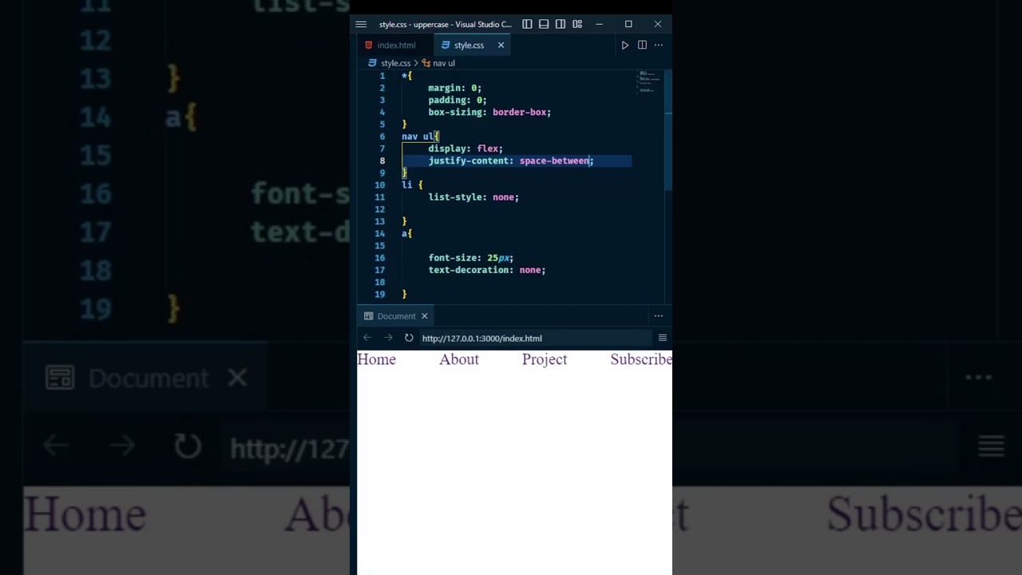Image resolution: width=1022 pixels, height=575 pixels.
Task: Click the preview Back arrow
Action: click(367, 338)
